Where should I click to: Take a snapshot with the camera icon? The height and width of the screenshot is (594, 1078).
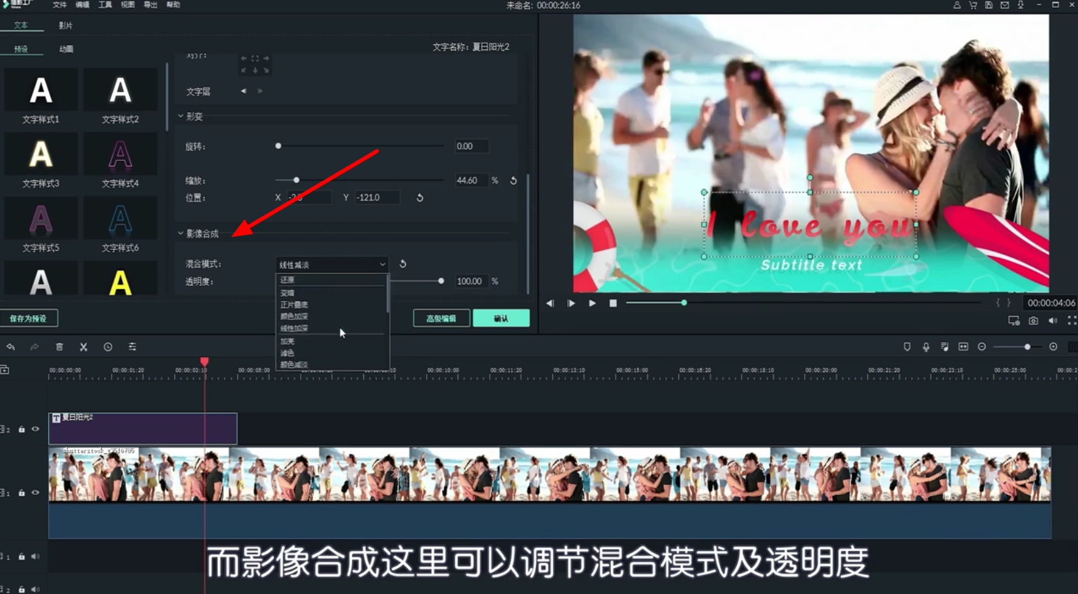tap(1034, 320)
